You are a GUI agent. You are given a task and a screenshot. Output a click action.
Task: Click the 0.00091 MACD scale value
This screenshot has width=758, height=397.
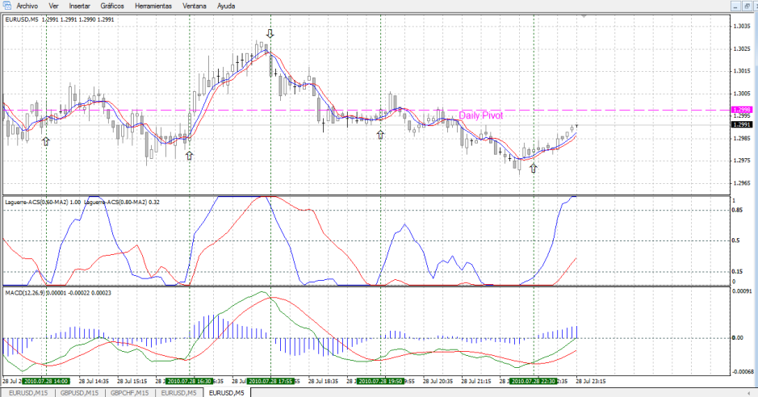[742, 291]
